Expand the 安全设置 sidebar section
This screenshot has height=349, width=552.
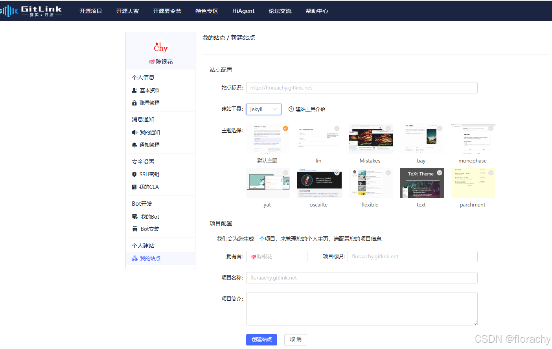pos(144,161)
